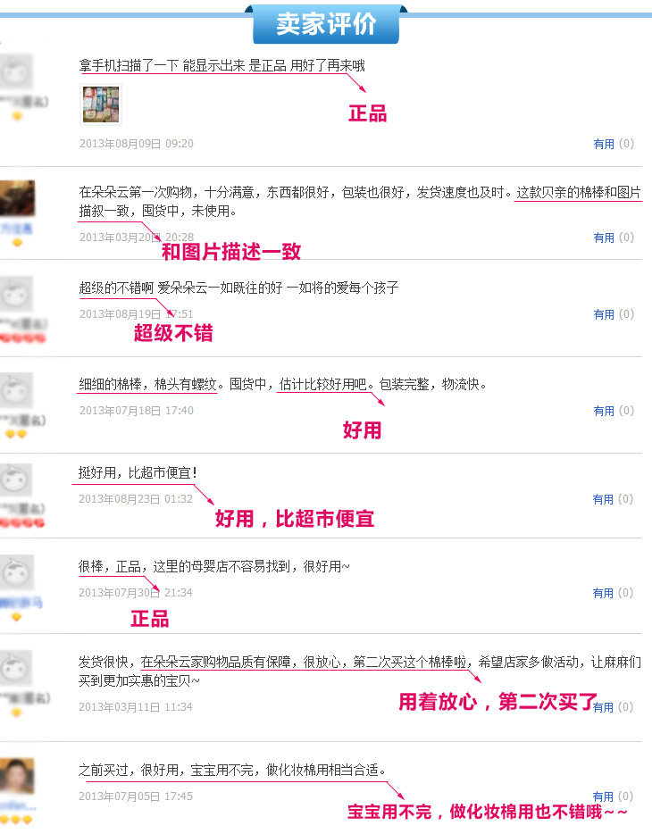The image size is (652, 834).
Task: Click avatar beside the 超级的不错啊 review
Action: pyautogui.click(x=16, y=294)
